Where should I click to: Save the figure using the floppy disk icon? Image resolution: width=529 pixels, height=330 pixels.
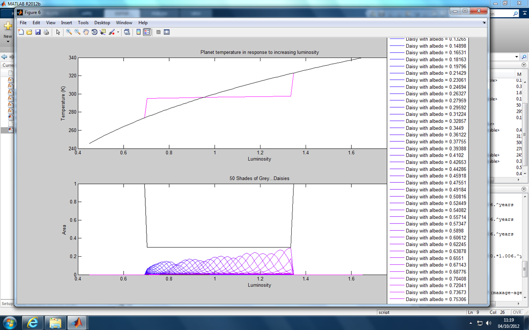click(38, 32)
